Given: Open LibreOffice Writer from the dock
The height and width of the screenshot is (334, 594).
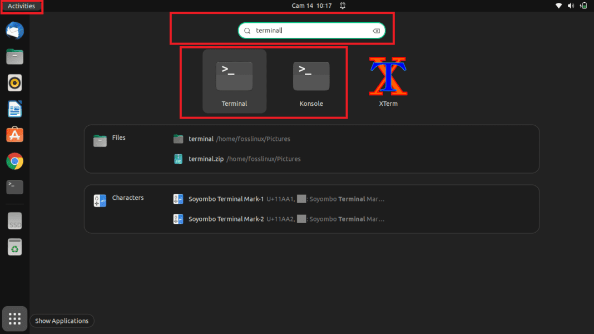Looking at the screenshot, I should pos(14,109).
